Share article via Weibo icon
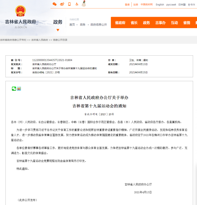Image resolution: width=197 pixels, height=205 pixels. pos(19,88)
